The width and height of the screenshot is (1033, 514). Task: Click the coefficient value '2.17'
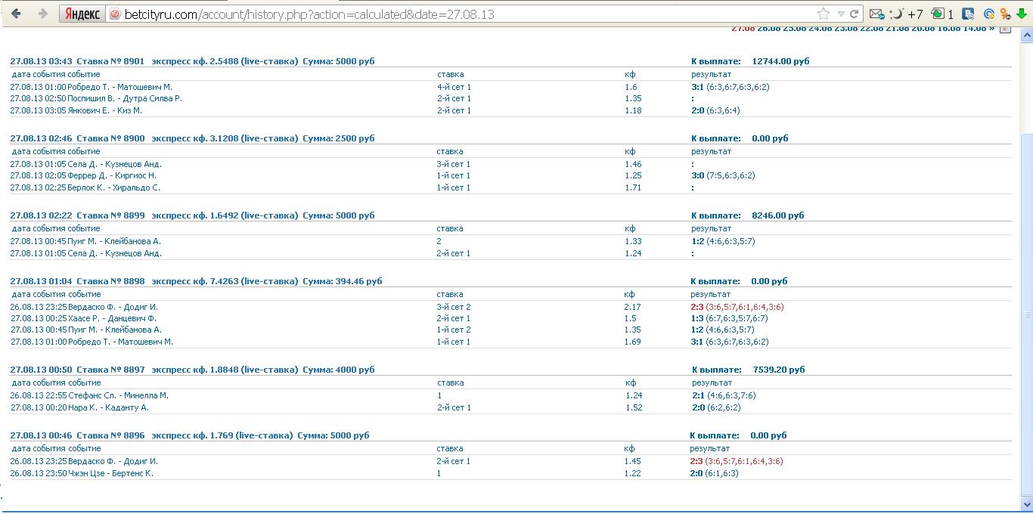[632, 307]
